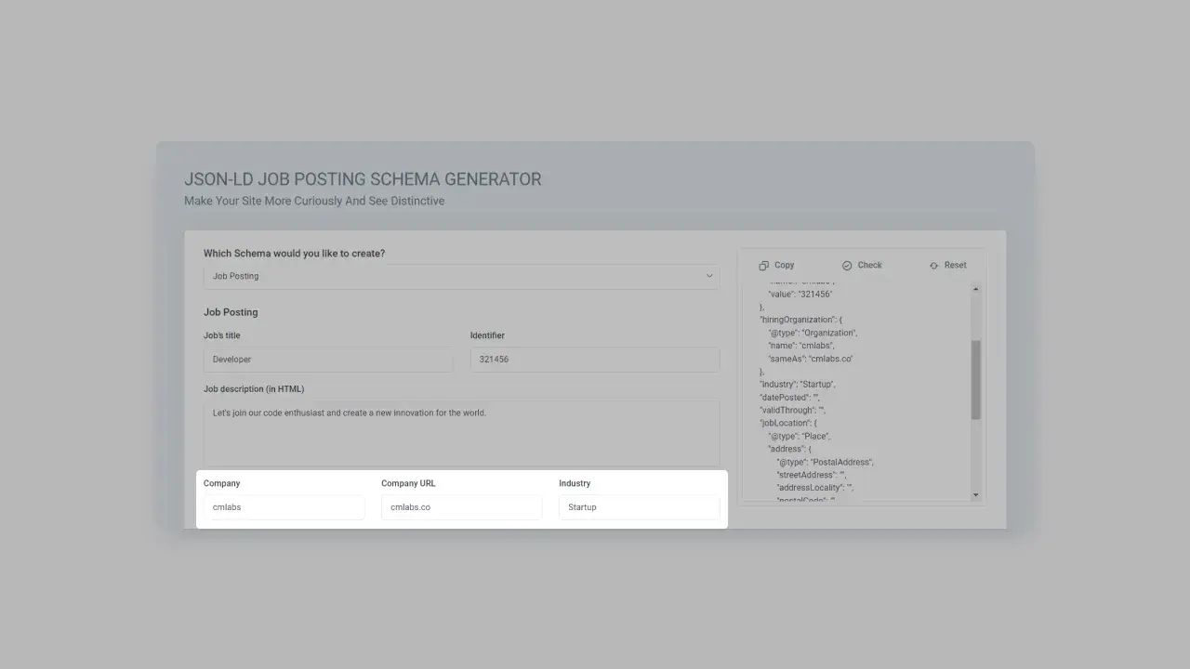Click the Job's title field showing Developer
This screenshot has width=1190, height=669.
[x=327, y=359]
